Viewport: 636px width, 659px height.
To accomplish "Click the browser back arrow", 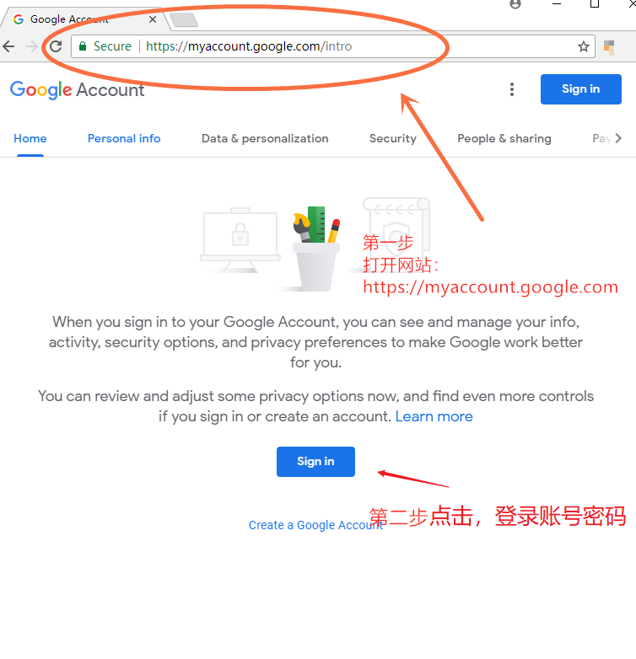I will [8, 46].
